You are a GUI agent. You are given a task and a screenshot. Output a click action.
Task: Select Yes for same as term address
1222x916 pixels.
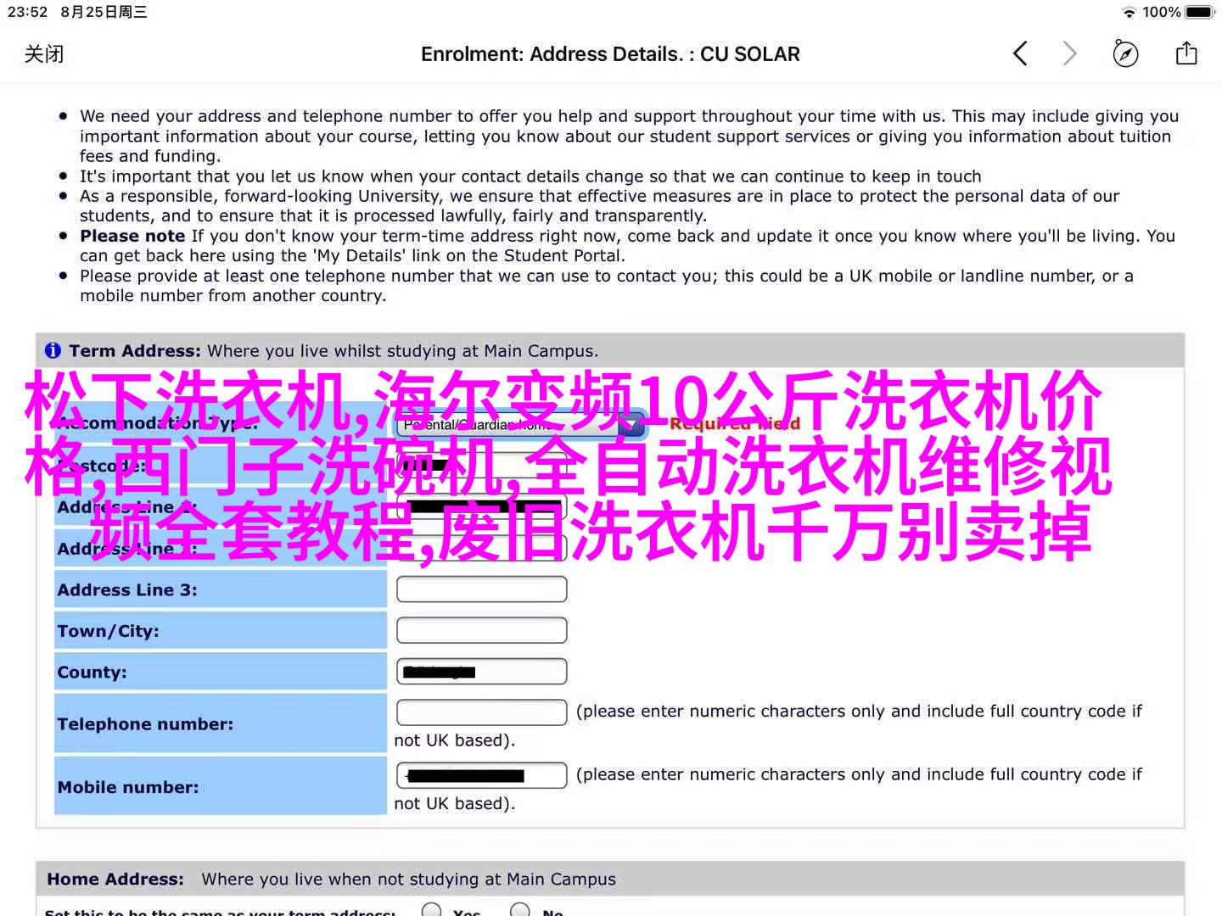coord(432,911)
